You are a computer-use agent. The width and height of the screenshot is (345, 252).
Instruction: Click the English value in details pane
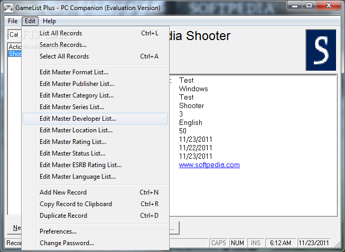click(x=191, y=123)
